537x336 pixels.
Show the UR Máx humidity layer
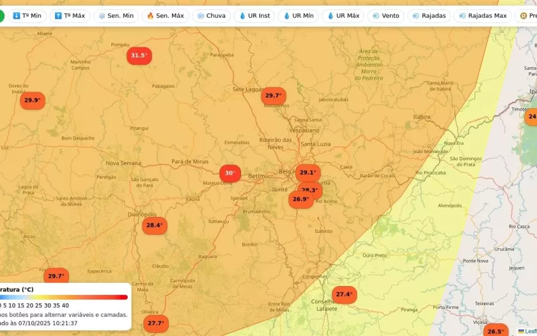tap(343, 15)
